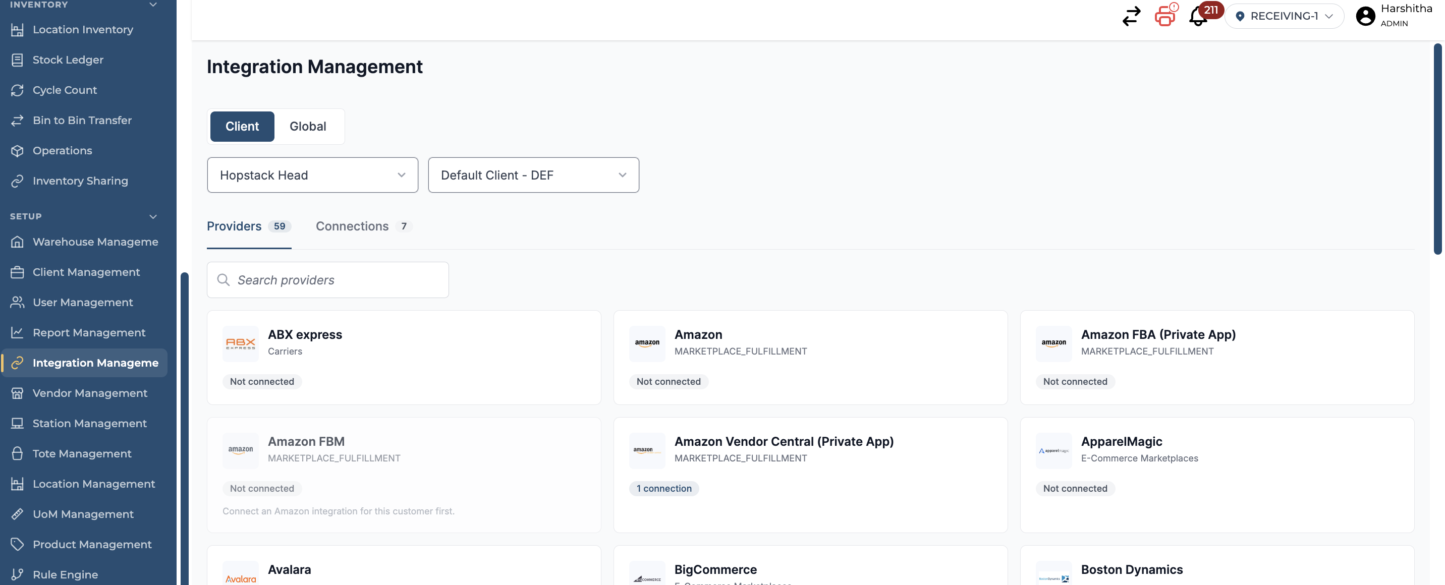Image resolution: width=1445 pixels, height=585 pixels.
Task: Click the 7 connections count badge
Action: [404, 226]
